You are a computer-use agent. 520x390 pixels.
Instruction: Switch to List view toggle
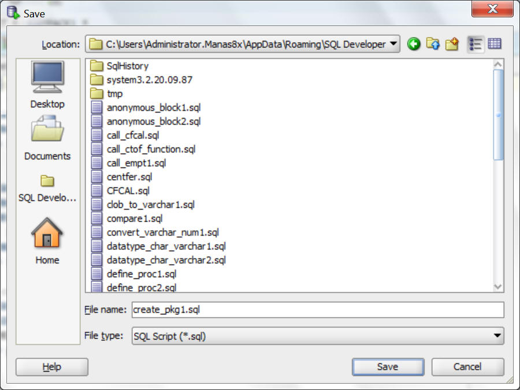476,44
